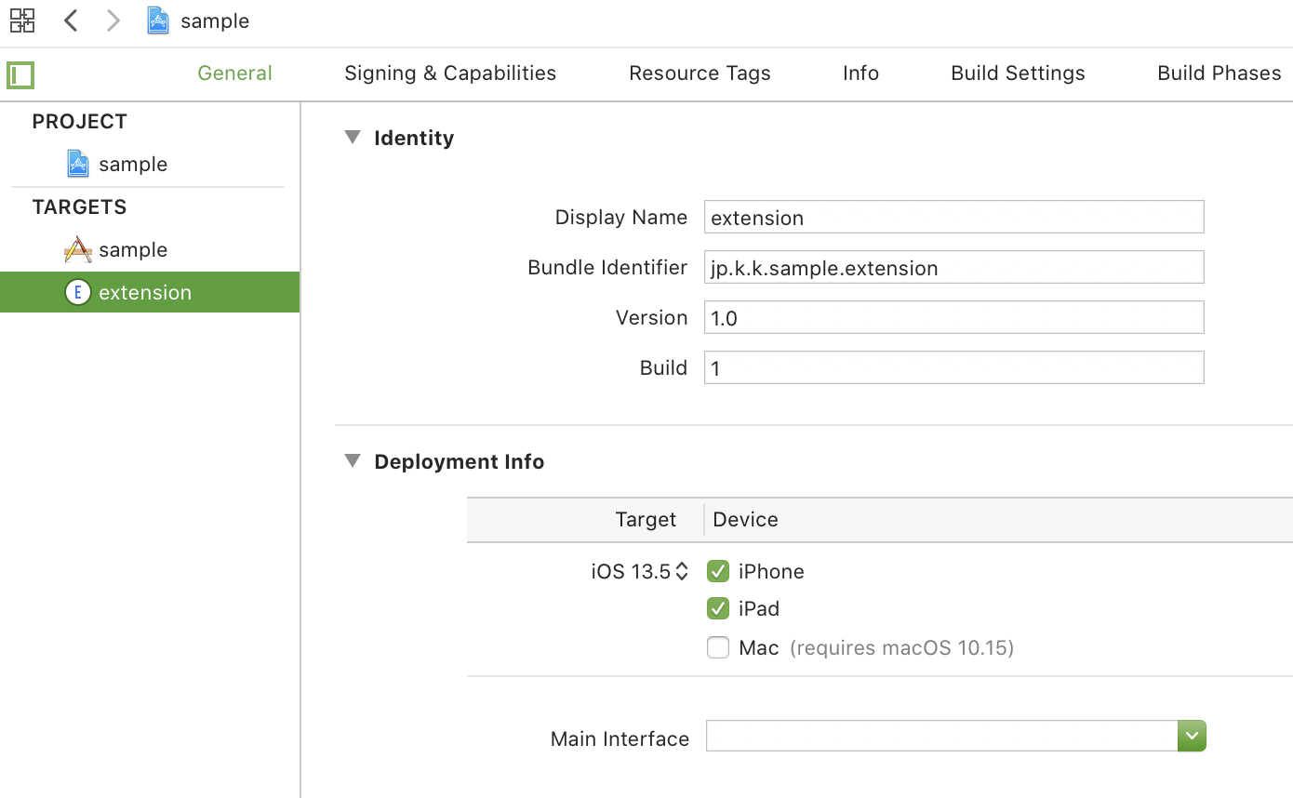Open the Main Interface dropdown arrow

point(1192,736)
